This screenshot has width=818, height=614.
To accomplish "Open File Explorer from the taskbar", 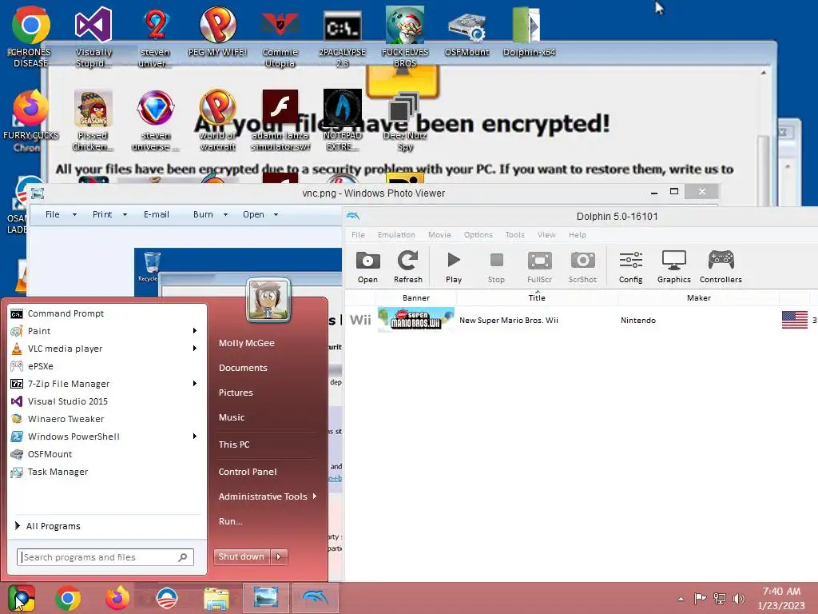I will [216, 598].
